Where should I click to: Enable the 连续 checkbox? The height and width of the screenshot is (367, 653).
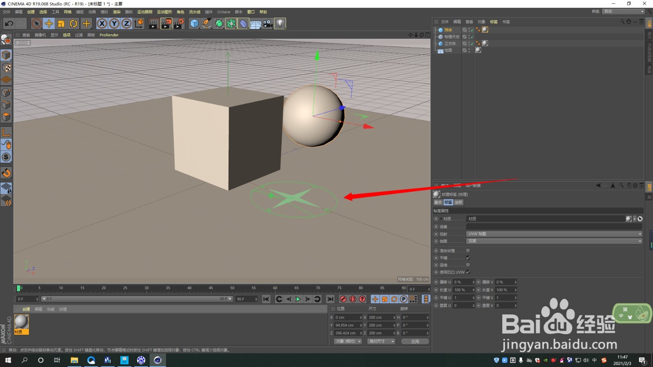pyautogui.click(x=468, y=265)
